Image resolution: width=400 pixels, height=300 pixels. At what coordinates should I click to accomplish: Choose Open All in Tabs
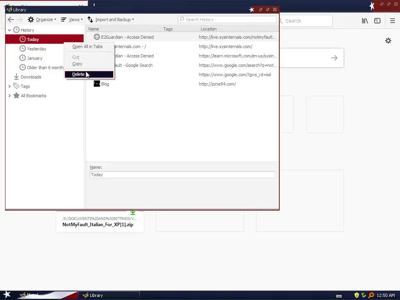[87, 47]
